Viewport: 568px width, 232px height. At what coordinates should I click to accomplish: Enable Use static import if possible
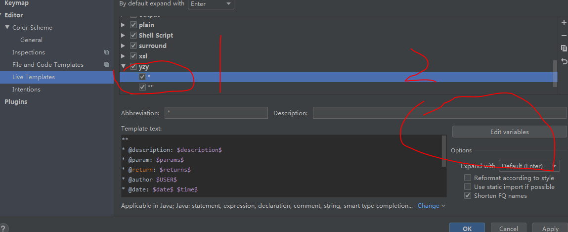pyautogui.click(x=468, y=186)
